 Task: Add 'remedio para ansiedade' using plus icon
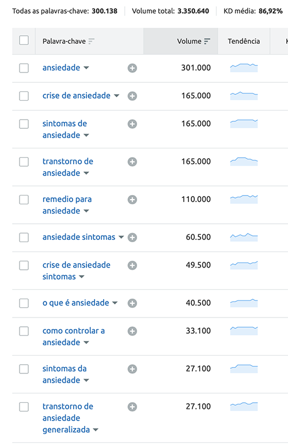132,200
